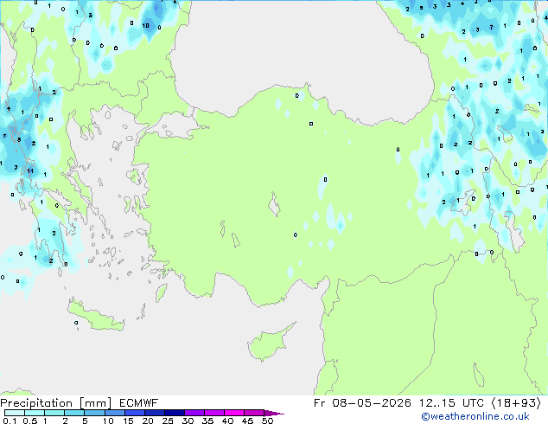
Task: Click the forecast offset "(18+93)"
Action: pos(516,403)
